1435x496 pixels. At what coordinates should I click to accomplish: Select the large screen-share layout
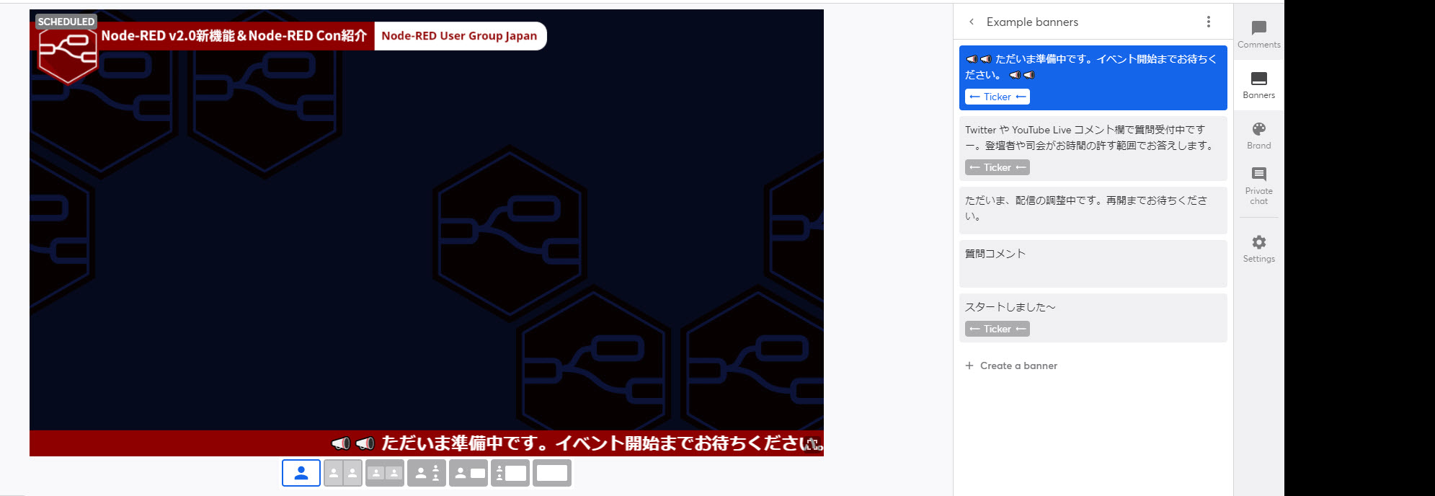click(x=510, y=473)
